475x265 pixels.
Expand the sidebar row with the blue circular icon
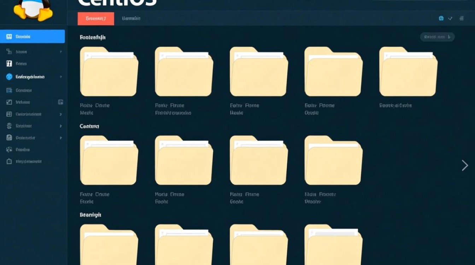click(61, 77)
